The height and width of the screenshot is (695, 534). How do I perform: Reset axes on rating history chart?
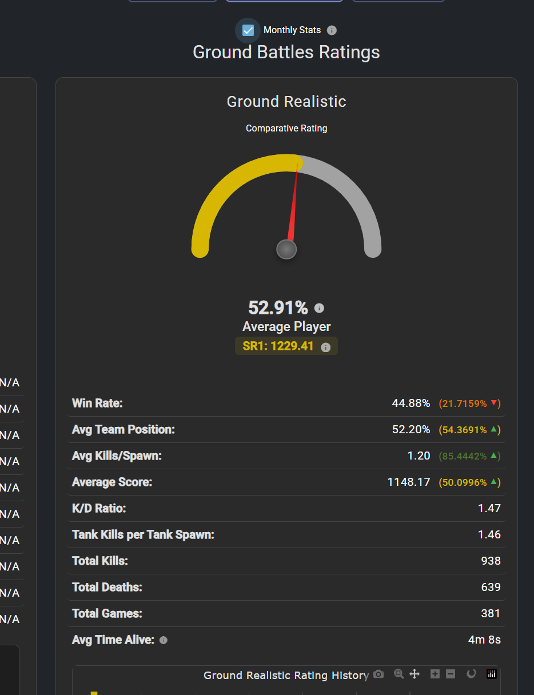471,674
